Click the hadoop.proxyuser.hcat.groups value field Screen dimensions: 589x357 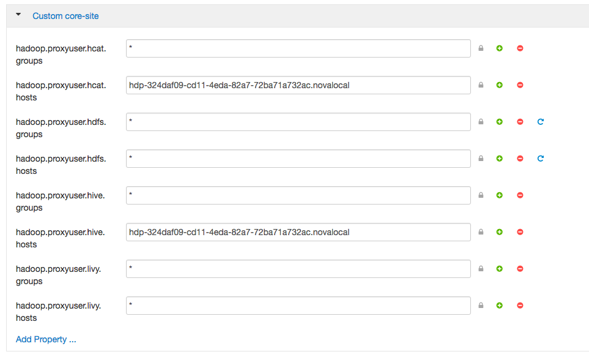click(298, 48)
